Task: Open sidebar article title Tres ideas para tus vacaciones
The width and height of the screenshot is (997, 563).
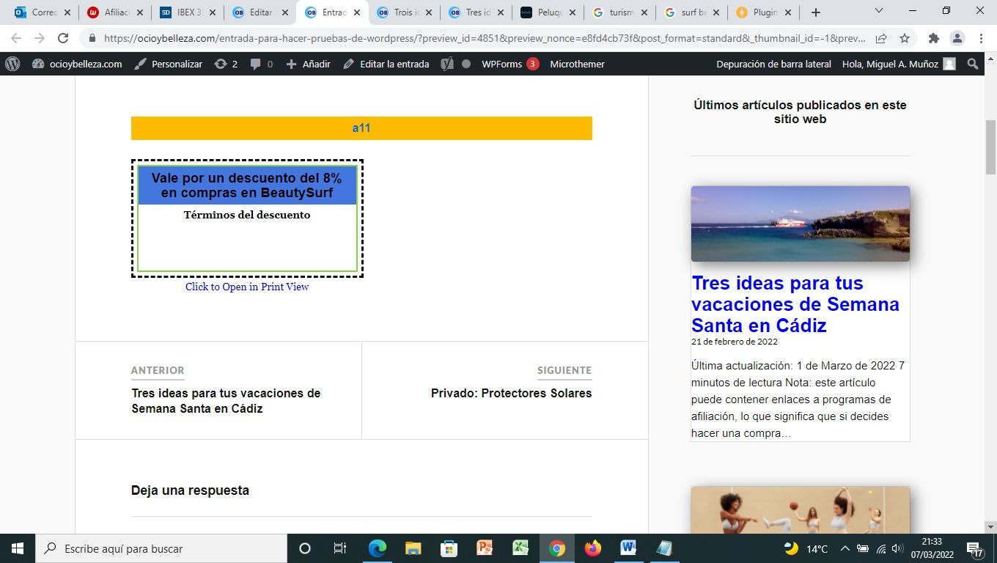Action: pos(795,304)
